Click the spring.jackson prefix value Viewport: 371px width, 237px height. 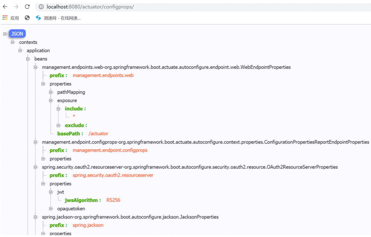click(x=88, y=225)
